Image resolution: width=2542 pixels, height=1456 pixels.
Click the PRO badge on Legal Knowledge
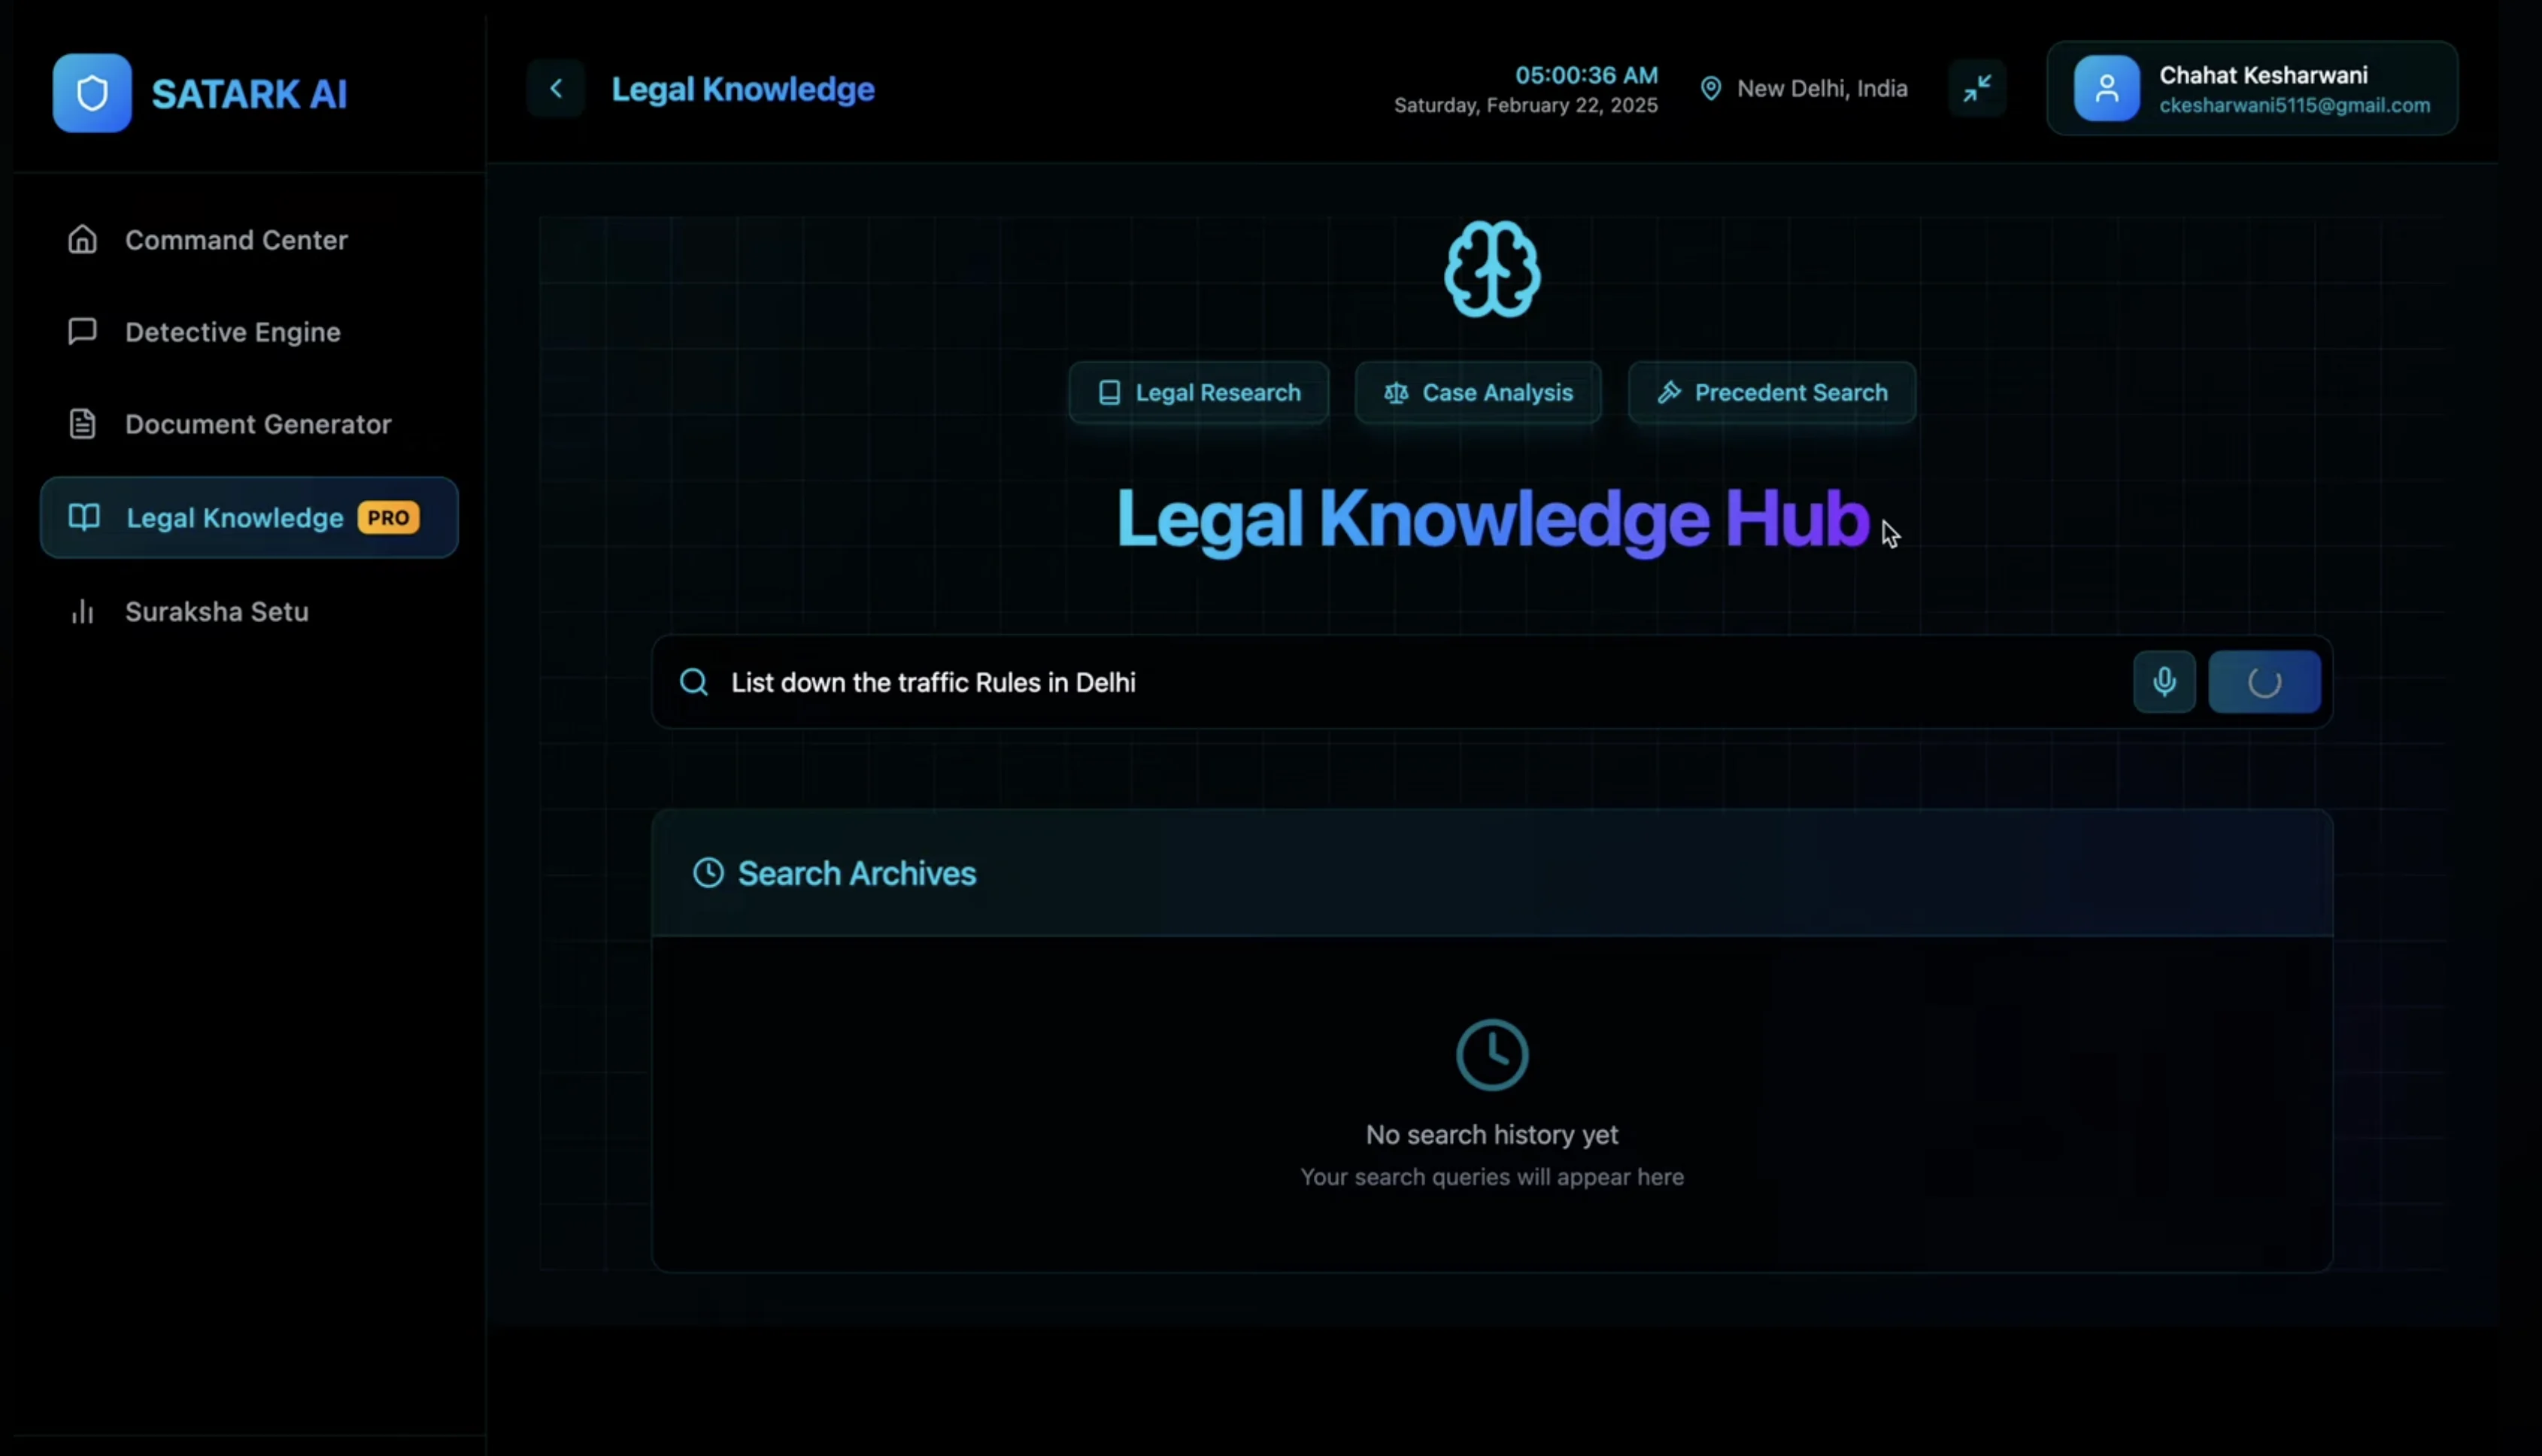[388, 518]
